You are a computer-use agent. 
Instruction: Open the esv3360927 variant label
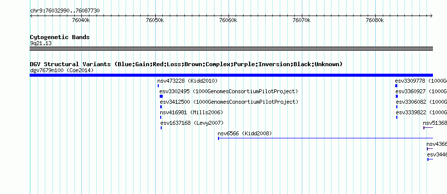pos(421,92)
